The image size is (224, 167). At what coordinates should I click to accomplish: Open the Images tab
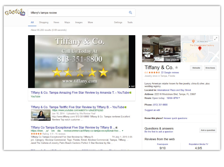click(x=79, y=22)
